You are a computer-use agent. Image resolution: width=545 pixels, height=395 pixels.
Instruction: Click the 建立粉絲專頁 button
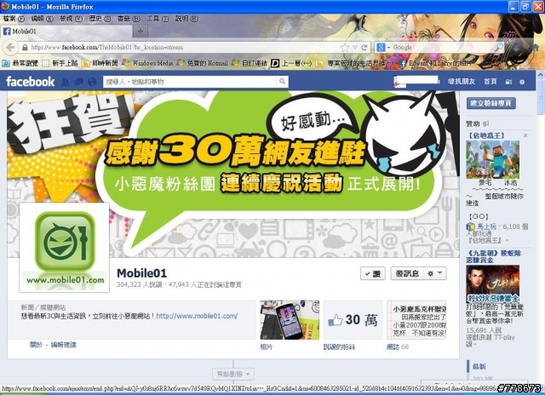tap(490, 103)
